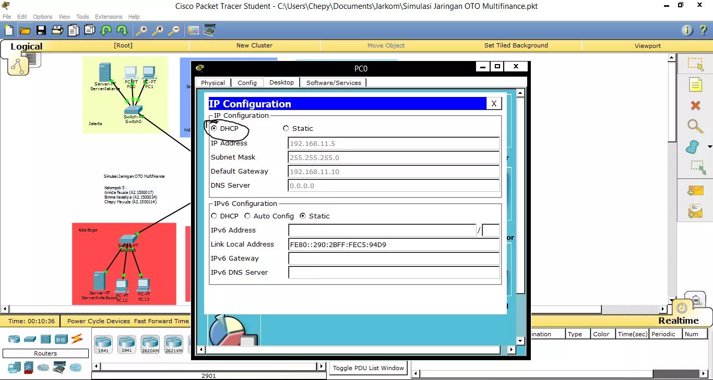The width and height of the screenshot is (713, 380).
Task: Select the IPv4 Static radio button
Action: tap(286, 128)
